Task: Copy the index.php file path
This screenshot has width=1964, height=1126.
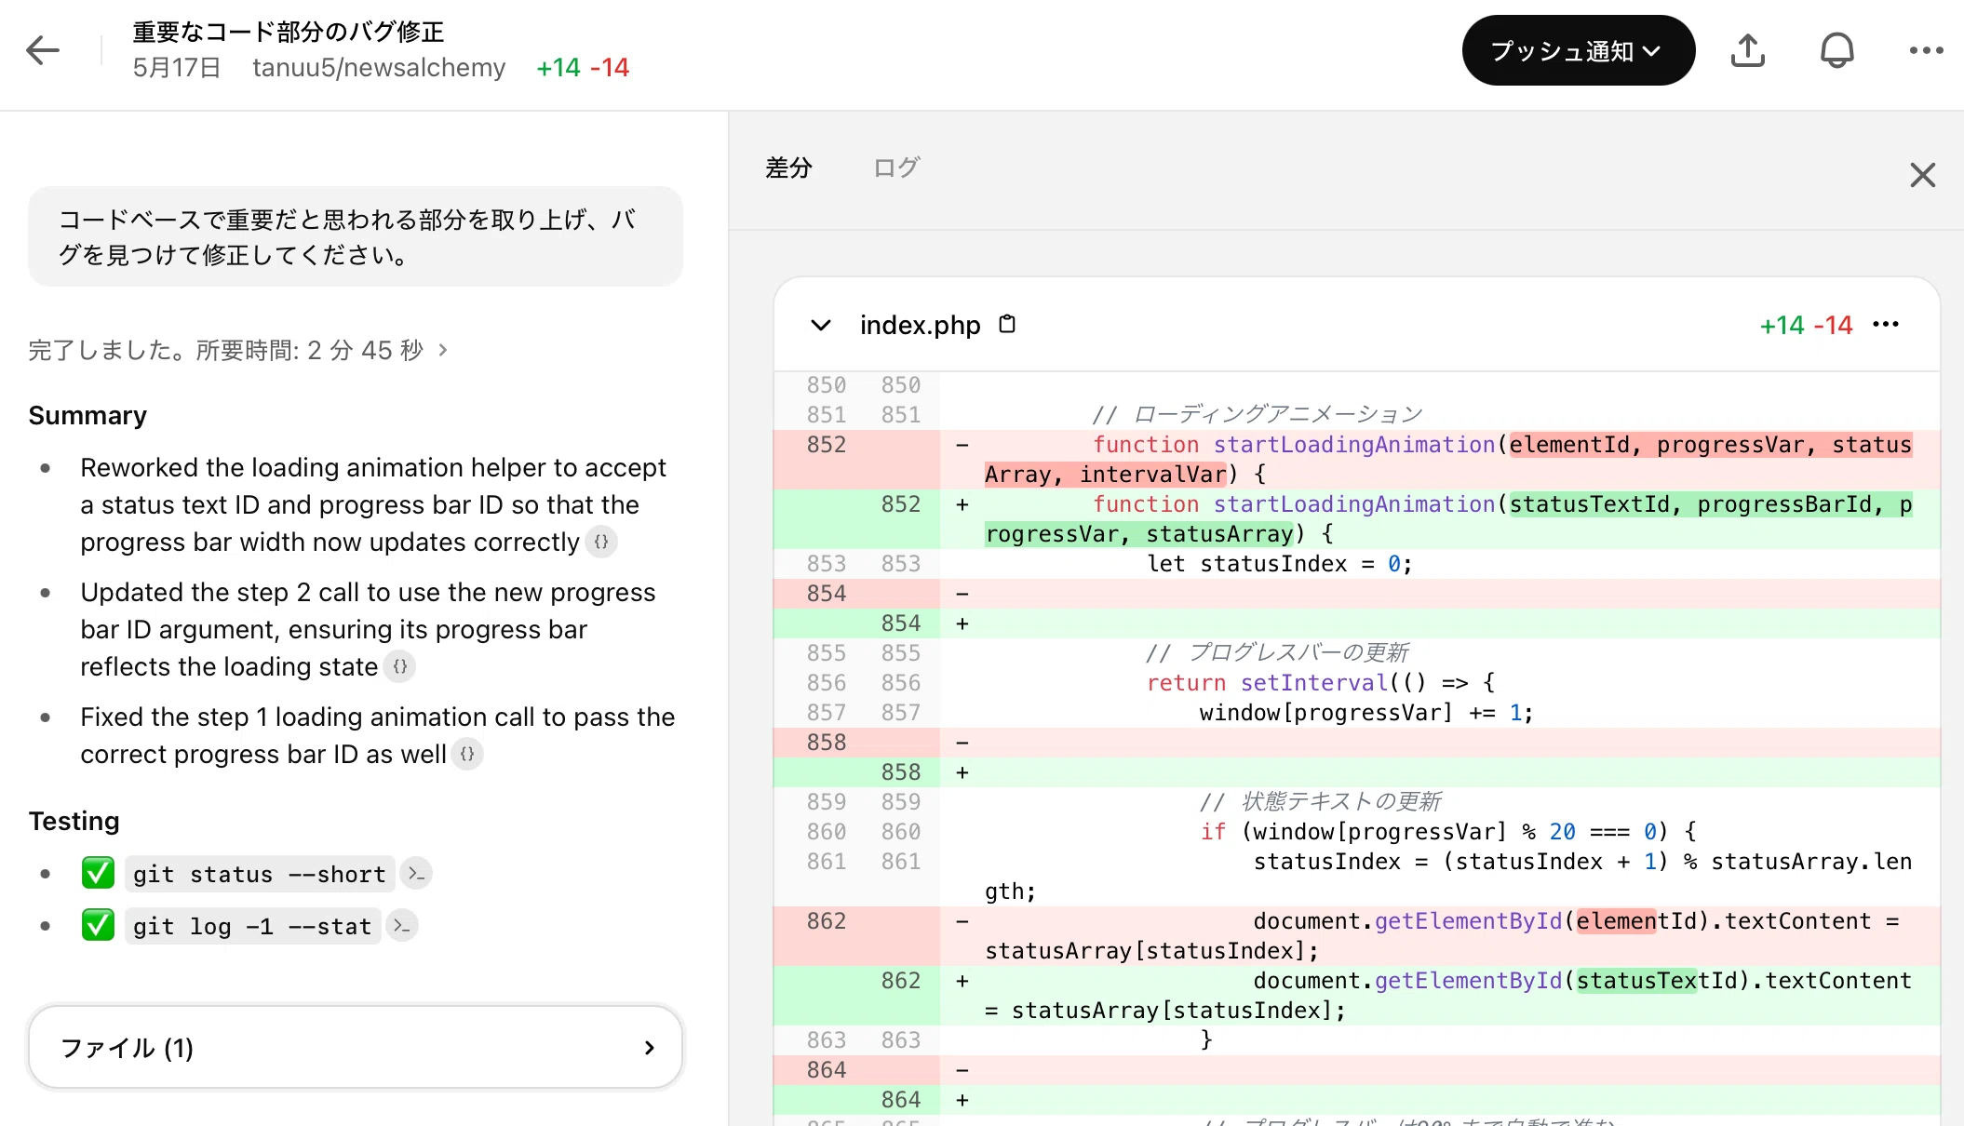Action: pos(1007,324)
